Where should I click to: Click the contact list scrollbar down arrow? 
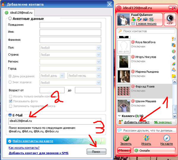(174, 116)
